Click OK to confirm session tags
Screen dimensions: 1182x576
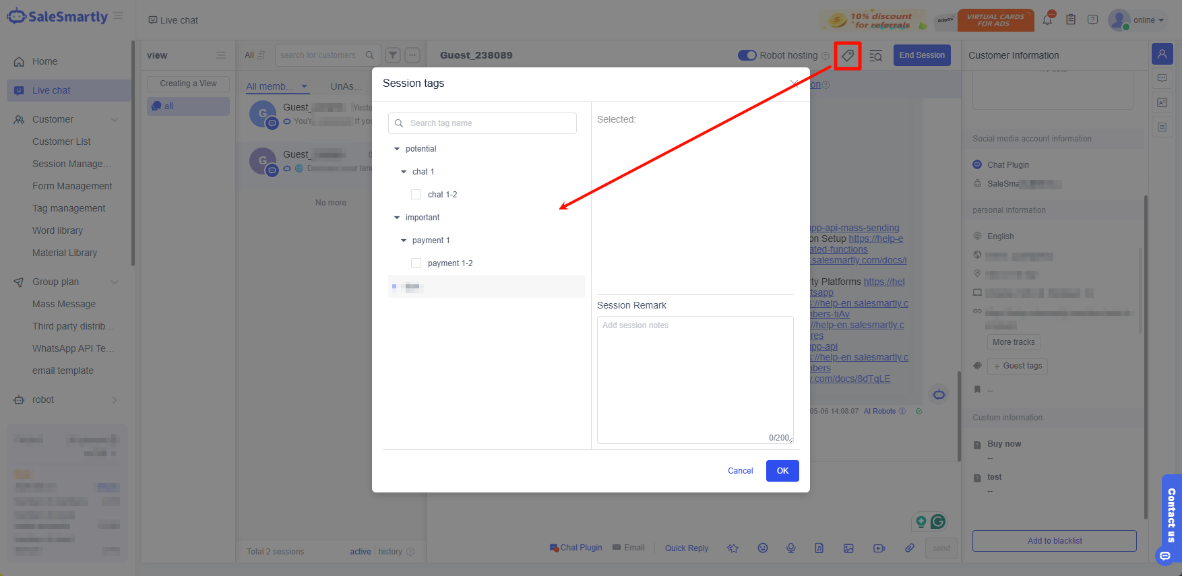coord(782,471)
